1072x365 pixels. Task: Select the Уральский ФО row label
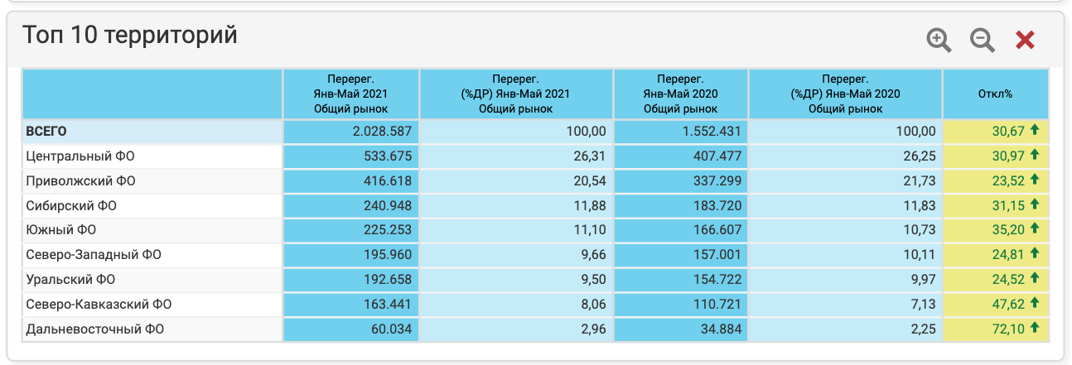pyautogui.click(x=70, y=280)
